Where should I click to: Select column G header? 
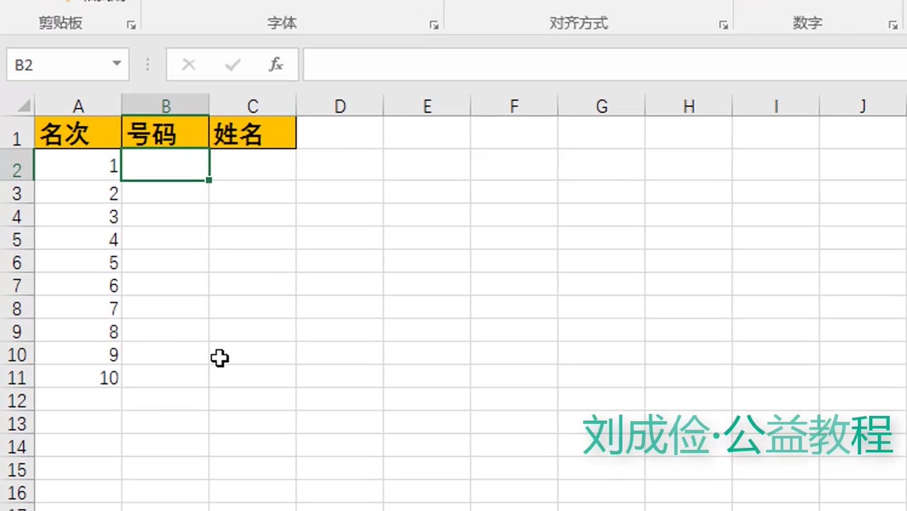[602, 106]
